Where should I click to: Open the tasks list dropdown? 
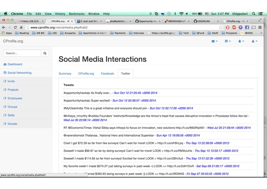tap(228, 41)
